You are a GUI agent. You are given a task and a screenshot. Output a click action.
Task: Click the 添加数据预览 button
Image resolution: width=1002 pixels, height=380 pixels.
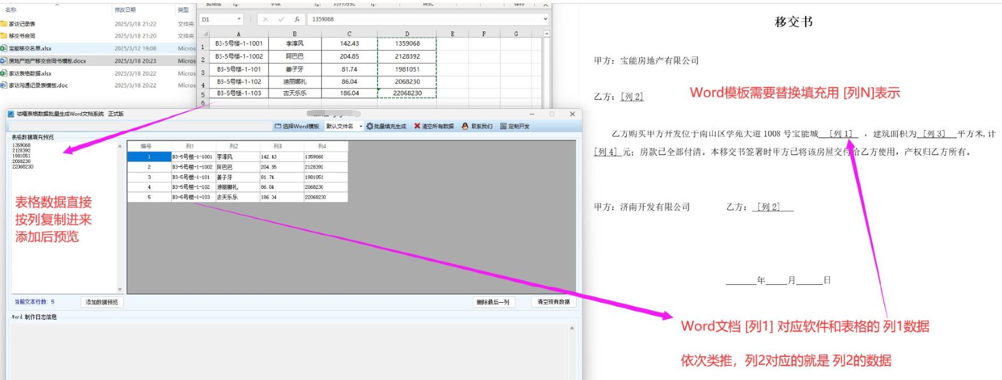(x=102, y=302)
